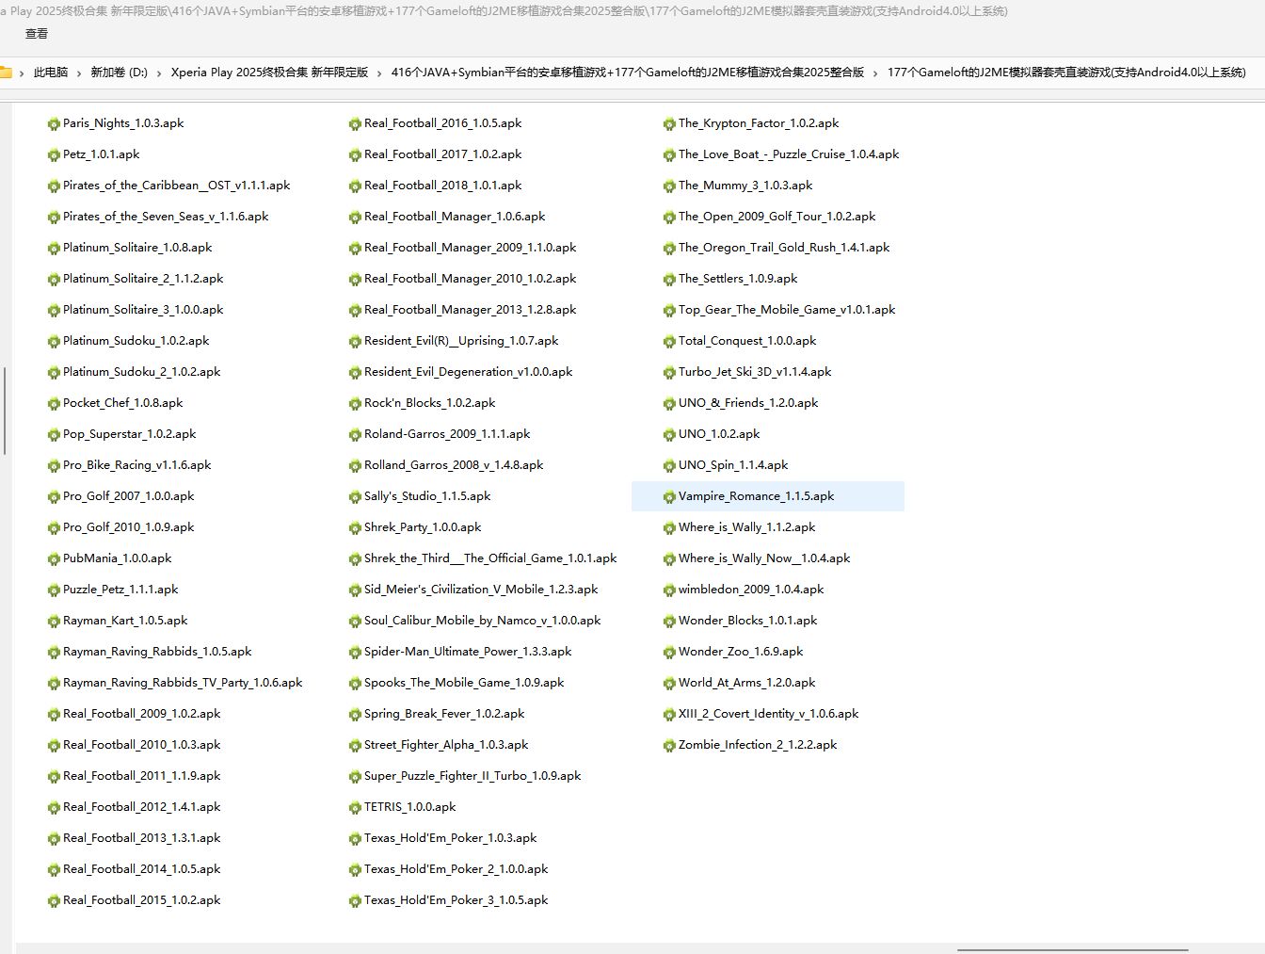This screenshot has height=954, width=1265.
Task: Select the Real_Football_2016_1.0.5.apk icon
Action: point(355,123)
